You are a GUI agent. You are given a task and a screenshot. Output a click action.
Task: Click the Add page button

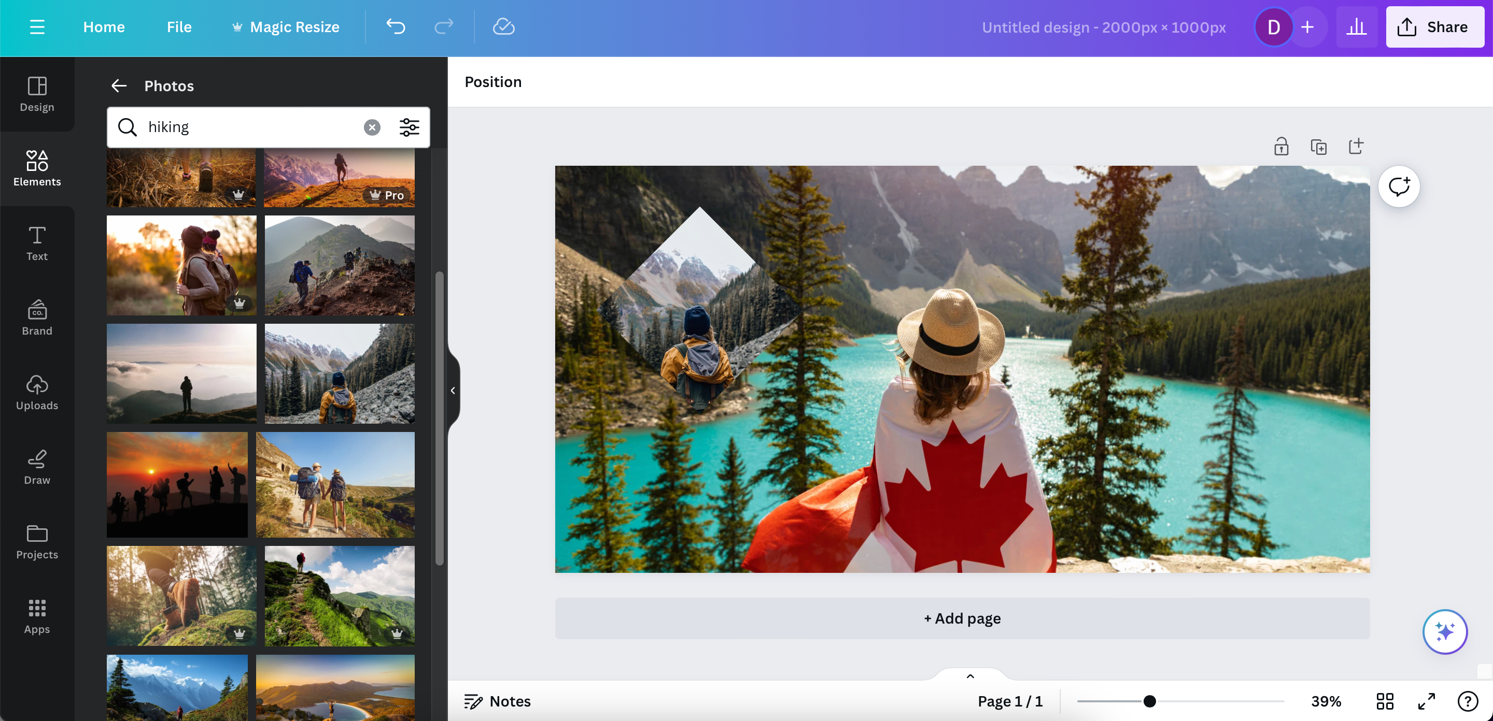[962, 618]
